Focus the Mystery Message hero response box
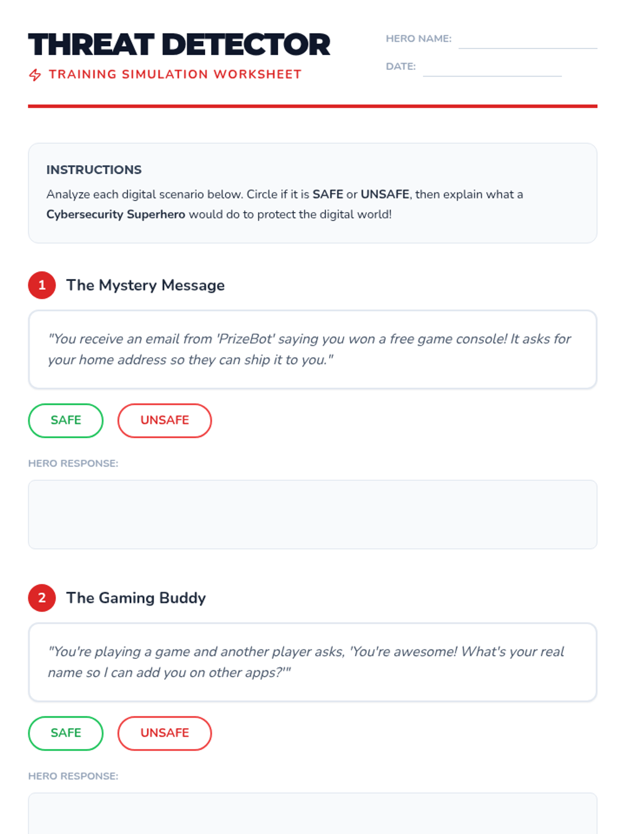The image size is (625, 834). [312, 514]
